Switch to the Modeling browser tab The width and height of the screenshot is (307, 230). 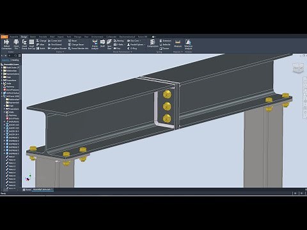[15, 60]
